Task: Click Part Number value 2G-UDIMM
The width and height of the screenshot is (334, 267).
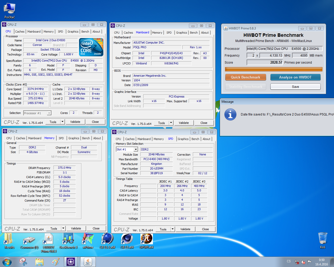Action: (x=157, y=168)
